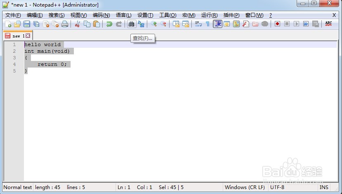Screen dimensions: 342x194
Task: Click the Copy toolbar icon
Action: [x=87, y=24]
